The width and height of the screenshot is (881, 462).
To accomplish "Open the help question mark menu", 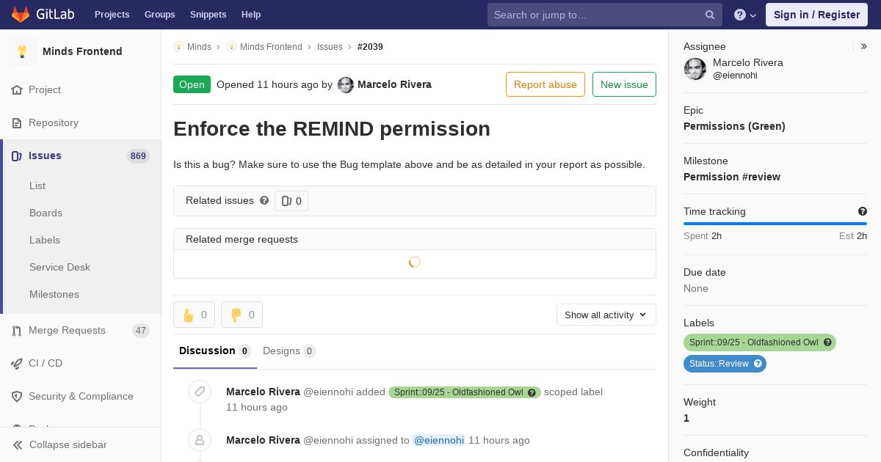I will pyautogui.click(x=744, y=15).
